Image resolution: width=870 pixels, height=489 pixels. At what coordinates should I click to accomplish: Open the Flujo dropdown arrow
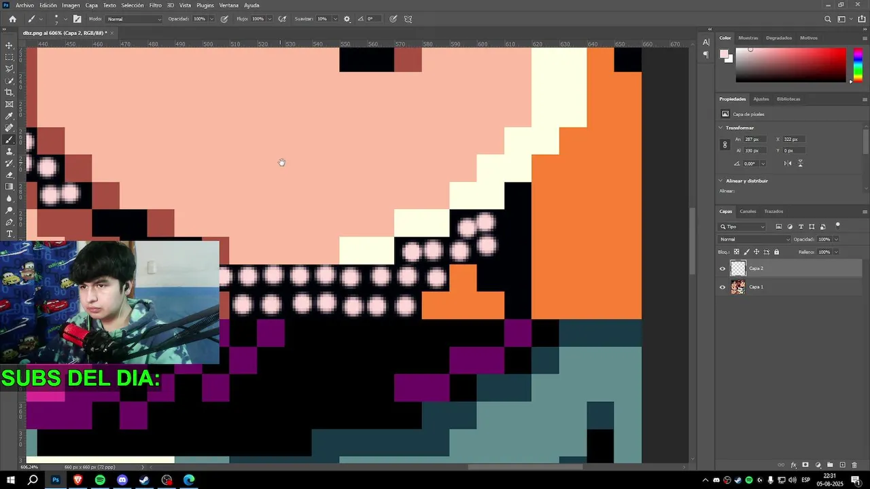(x=270, y=19)
